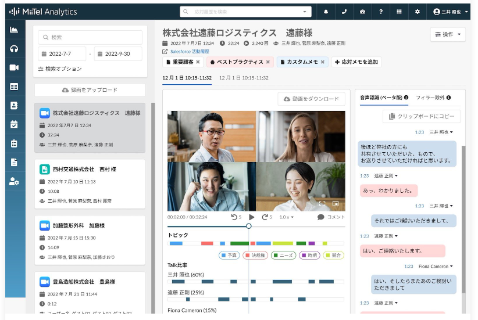
Task: Open the 加藤整形外科 加藤様 record
Action: [90, 240]
